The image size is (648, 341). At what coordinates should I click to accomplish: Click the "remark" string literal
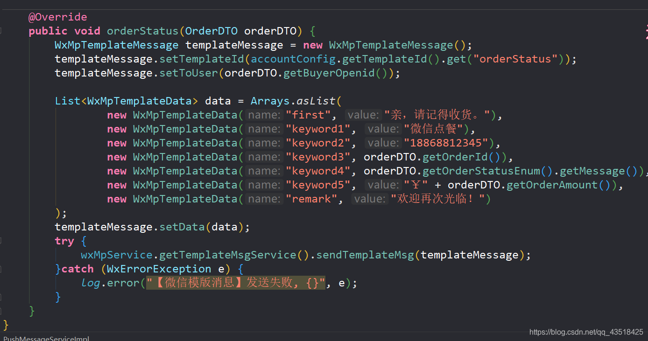tap(312, 199)
